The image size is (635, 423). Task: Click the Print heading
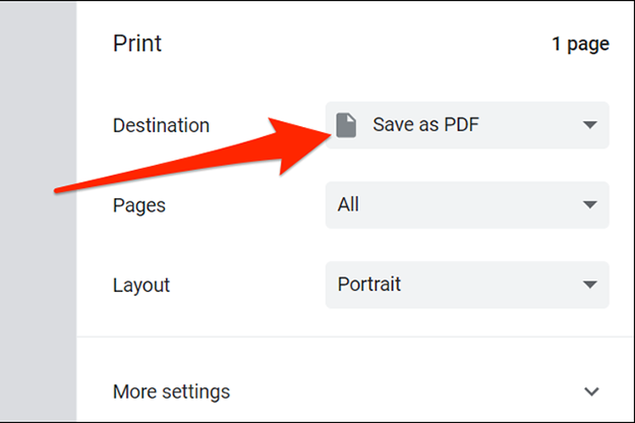[137, 44]
